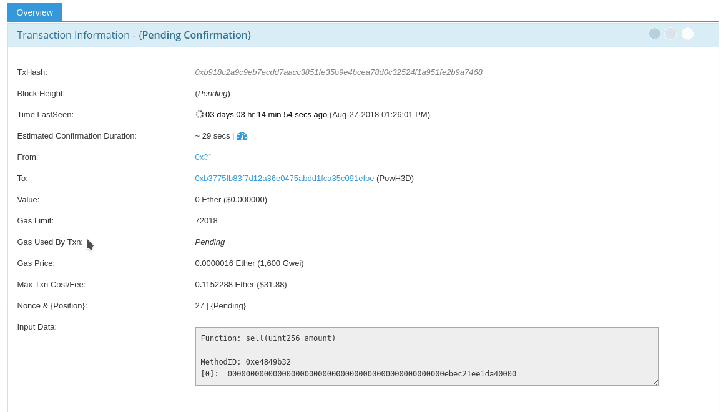
Task: Click the Transaction Information header title
Action: (x=134, y=35)
